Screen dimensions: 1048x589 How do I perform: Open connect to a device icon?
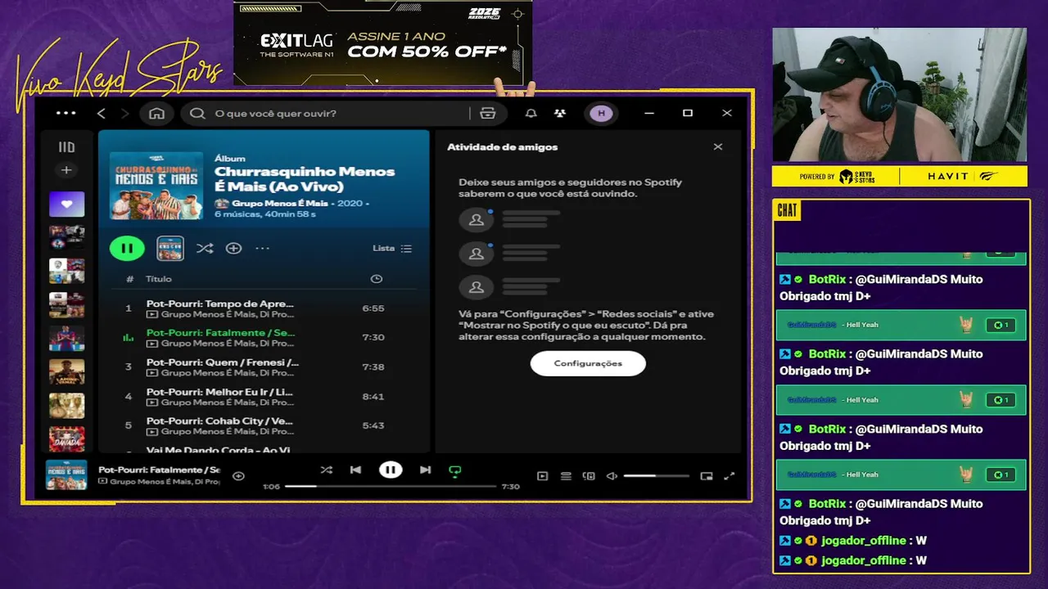pyautogui.click(x=589, y=476)
